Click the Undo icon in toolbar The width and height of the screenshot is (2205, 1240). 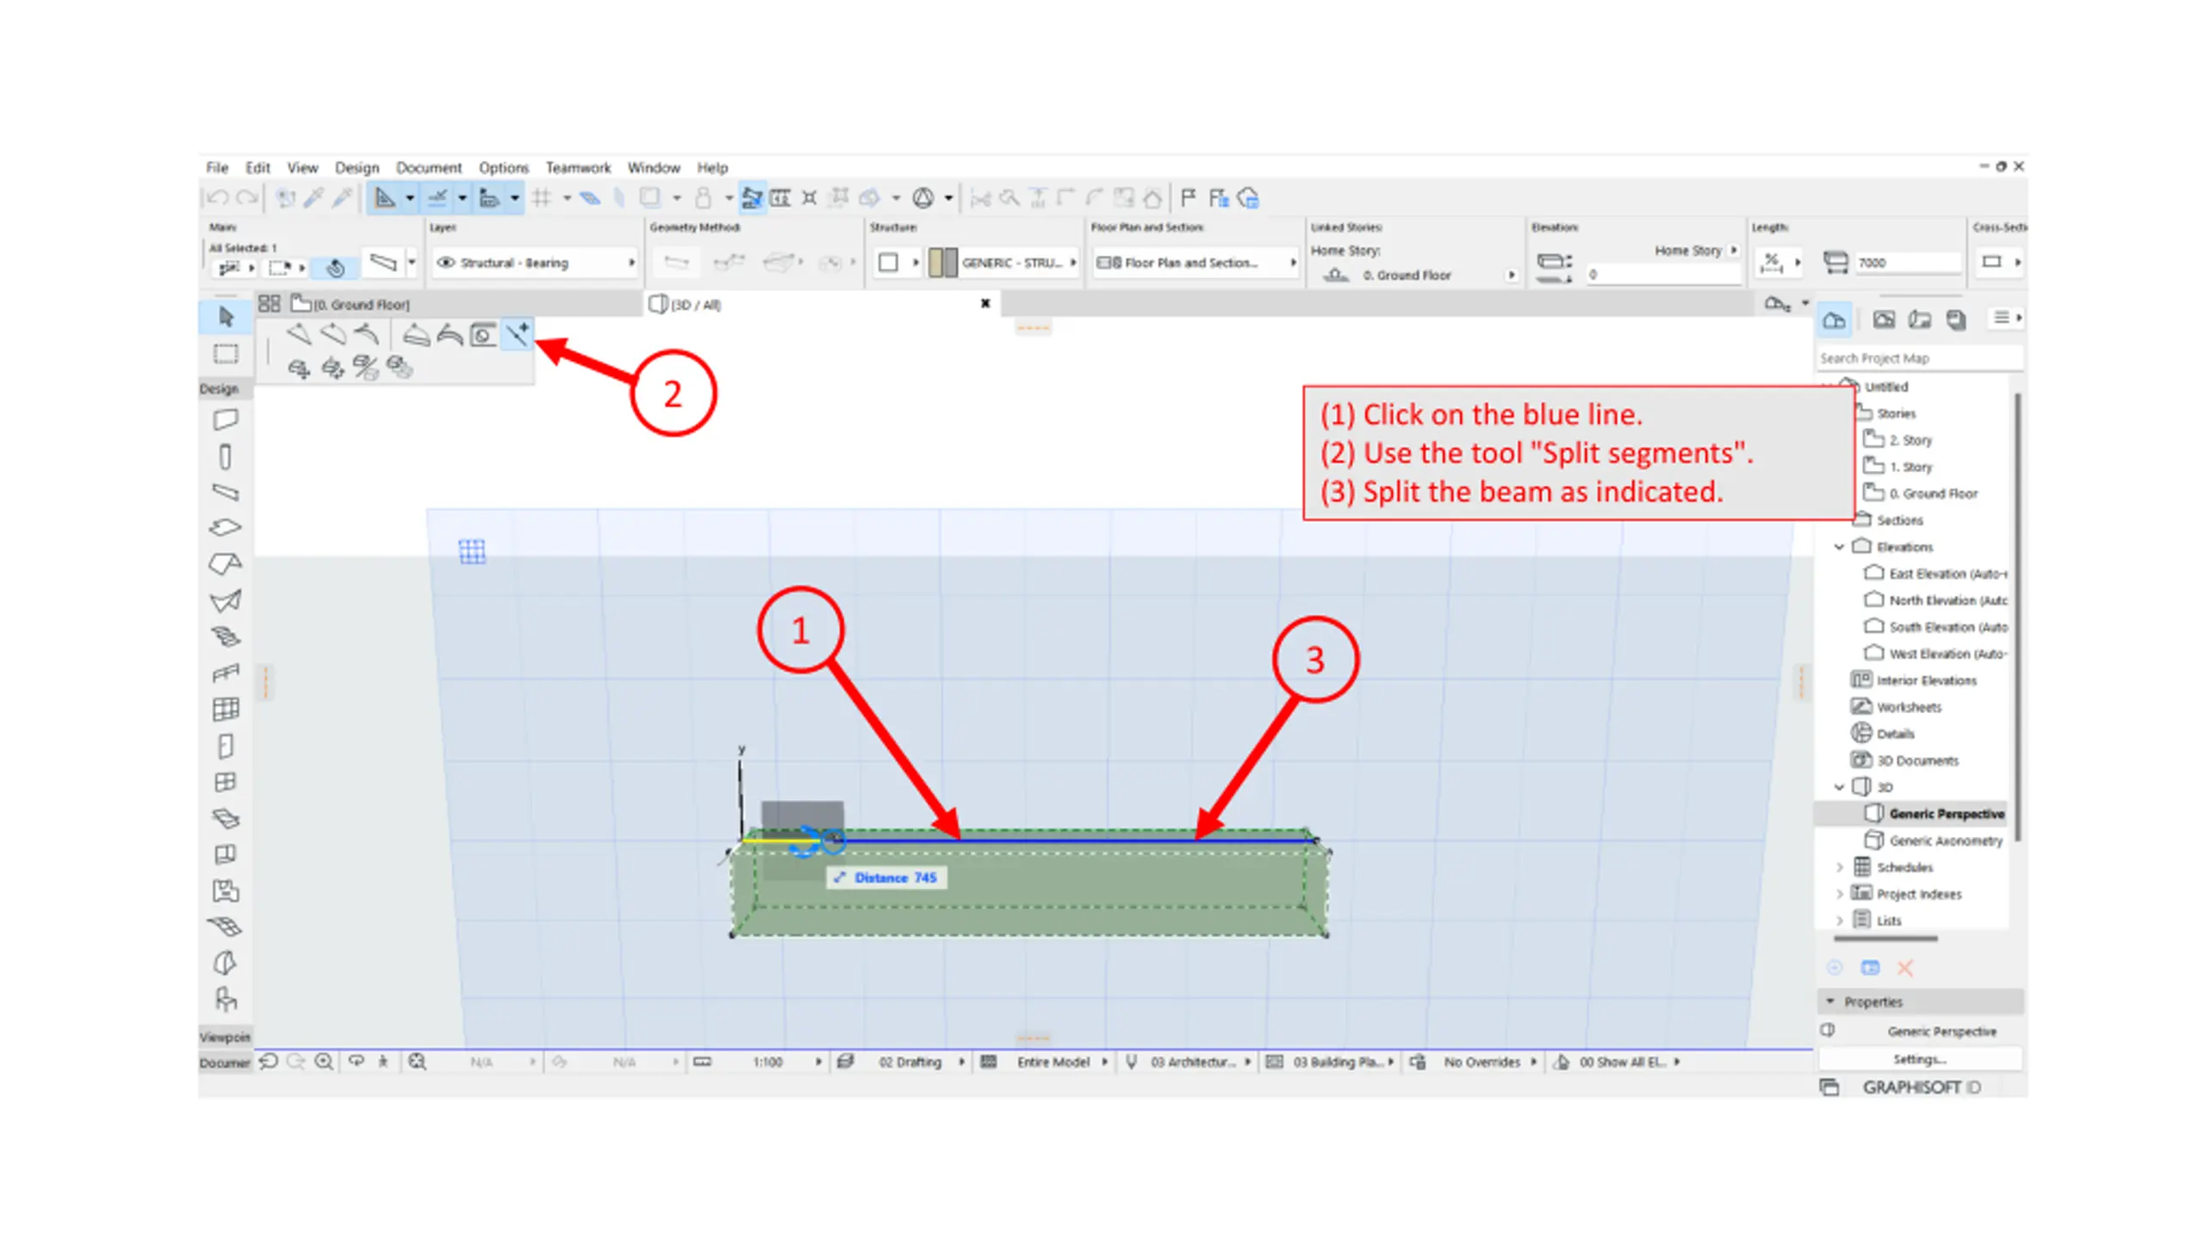(x=217, y=198)
